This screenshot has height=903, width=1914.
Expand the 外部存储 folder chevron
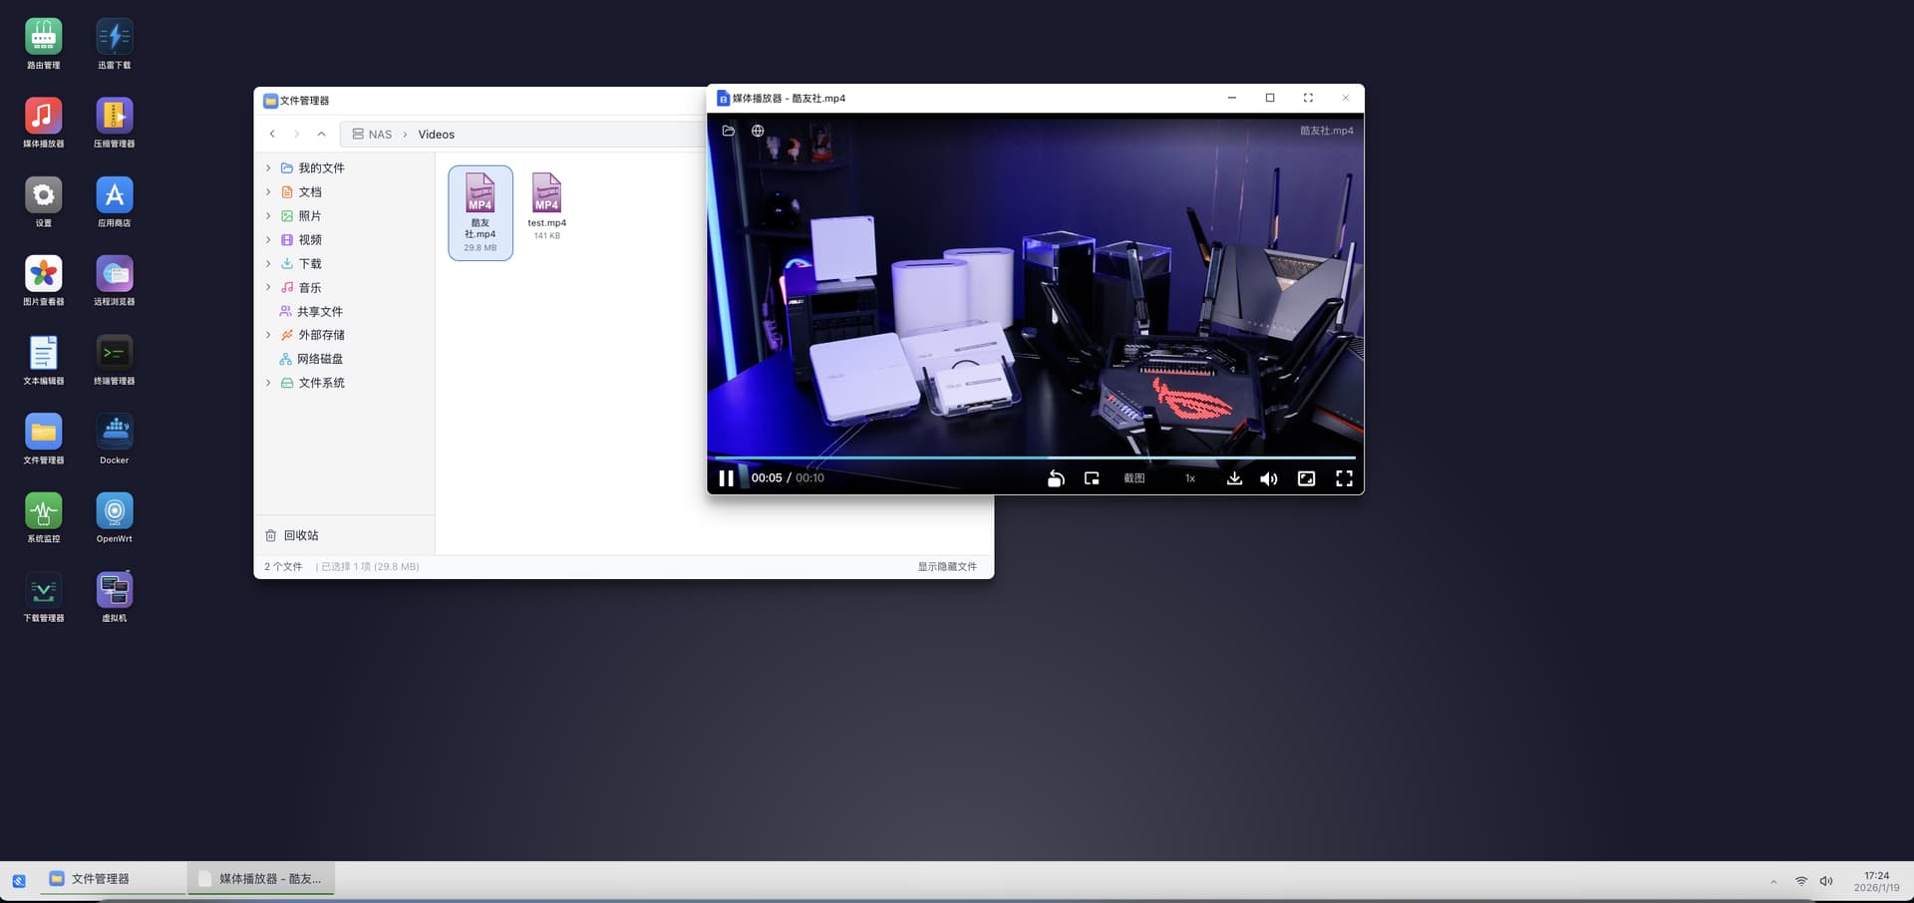[268, 335]
